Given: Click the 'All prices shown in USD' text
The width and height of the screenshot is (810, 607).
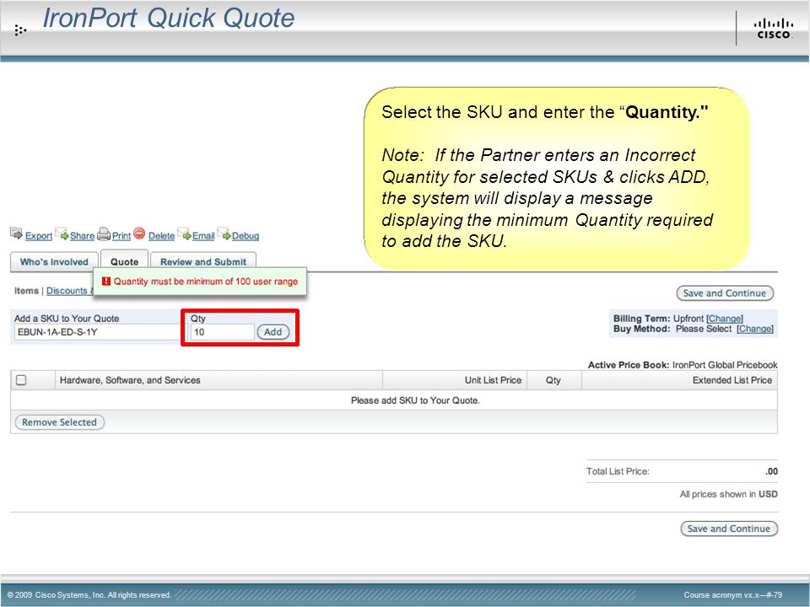Looking at the screenshot, I should (x=728, y=494).
